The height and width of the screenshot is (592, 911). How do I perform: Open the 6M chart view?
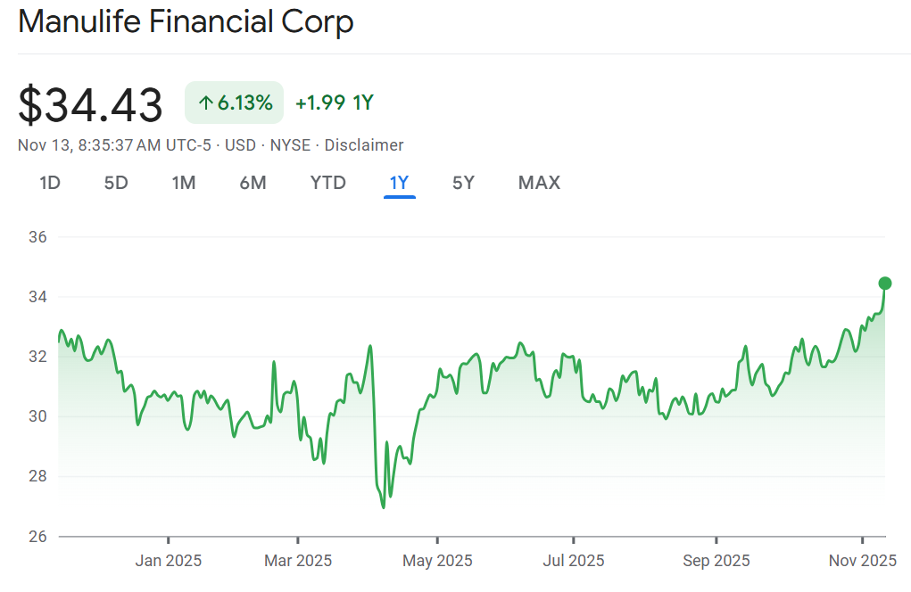point(253,183)
